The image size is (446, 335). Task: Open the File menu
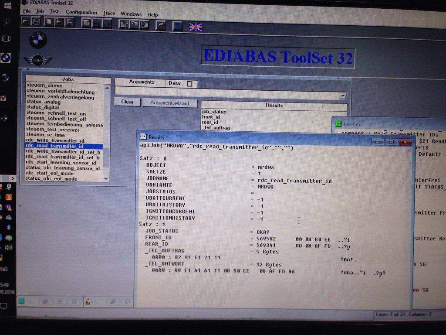[27, 11]
